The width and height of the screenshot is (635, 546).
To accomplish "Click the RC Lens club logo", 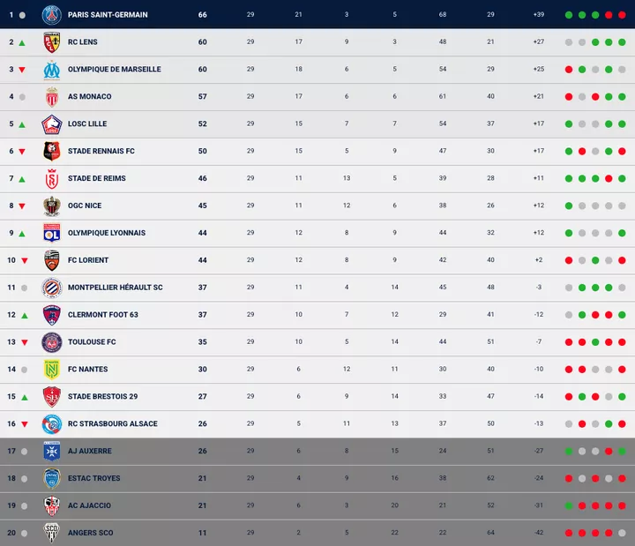I will tap(51, 42).
